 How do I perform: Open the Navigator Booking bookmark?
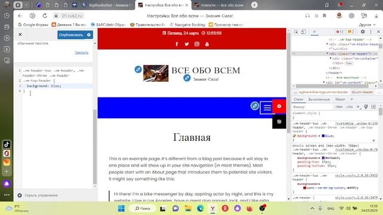coord(187,24)
